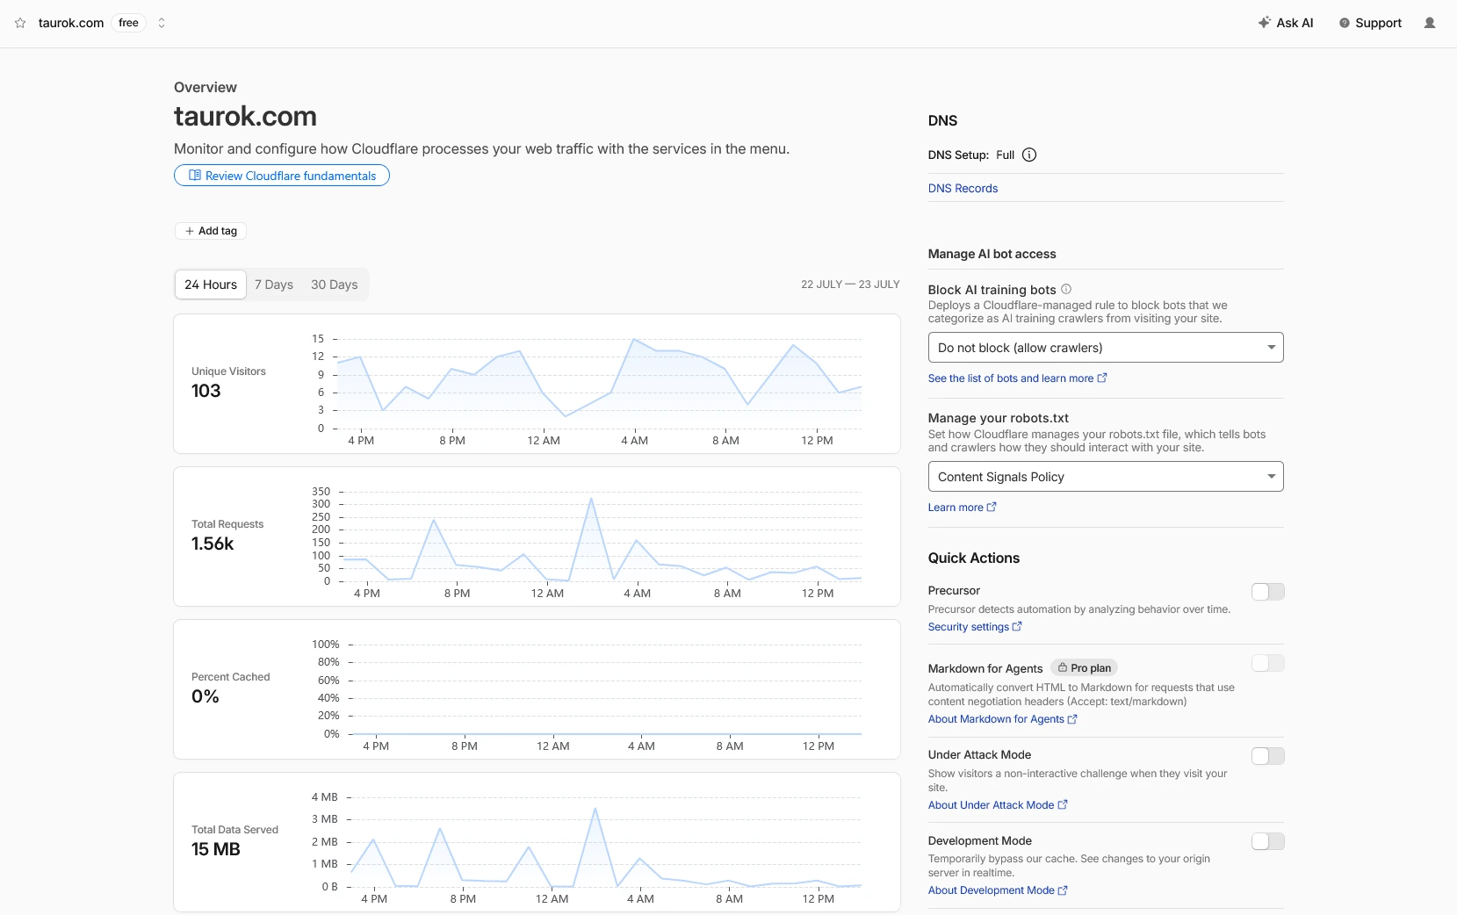Click the Ask AI sparkle icon
The height and width of the screenshot is (915, 1457).
(x=1264, y=23)
